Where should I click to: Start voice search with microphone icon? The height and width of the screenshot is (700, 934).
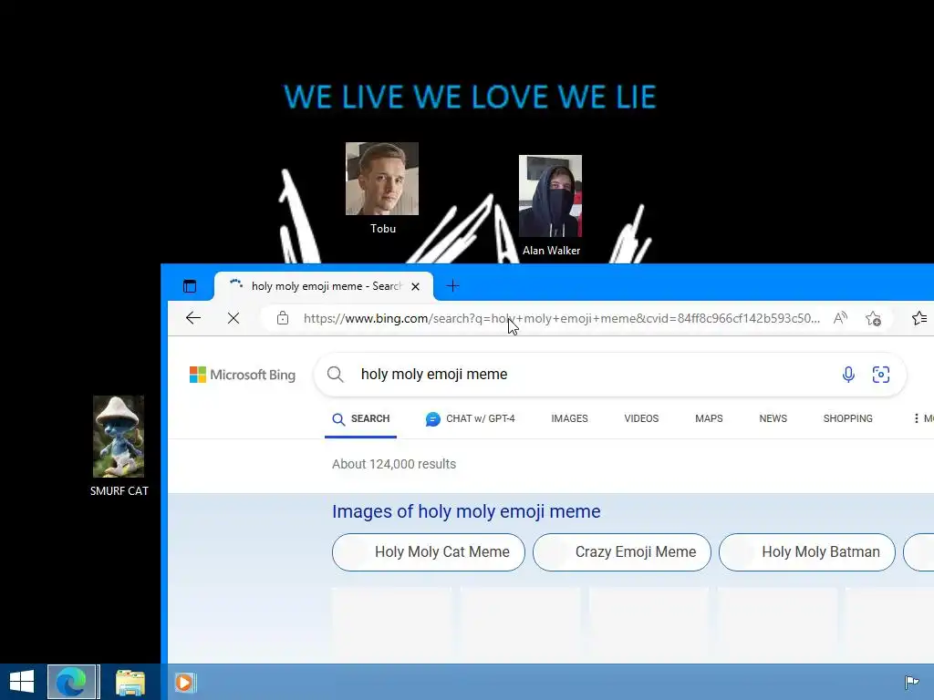tap(848, 375)
